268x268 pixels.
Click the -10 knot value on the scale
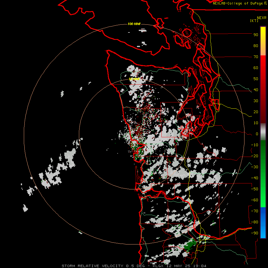pos(255,145)
